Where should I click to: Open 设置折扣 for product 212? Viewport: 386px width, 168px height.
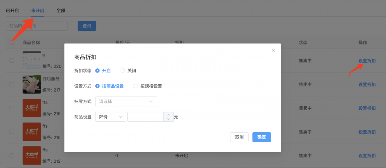[x=367, y=156]
